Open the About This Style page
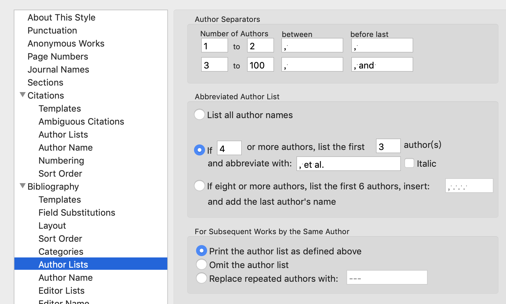This screenshot has width=506, height=304. coord(61,17)
